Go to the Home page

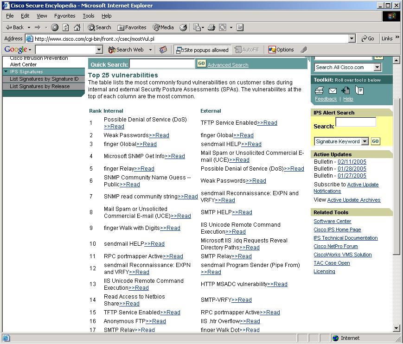tap(77, 27)
